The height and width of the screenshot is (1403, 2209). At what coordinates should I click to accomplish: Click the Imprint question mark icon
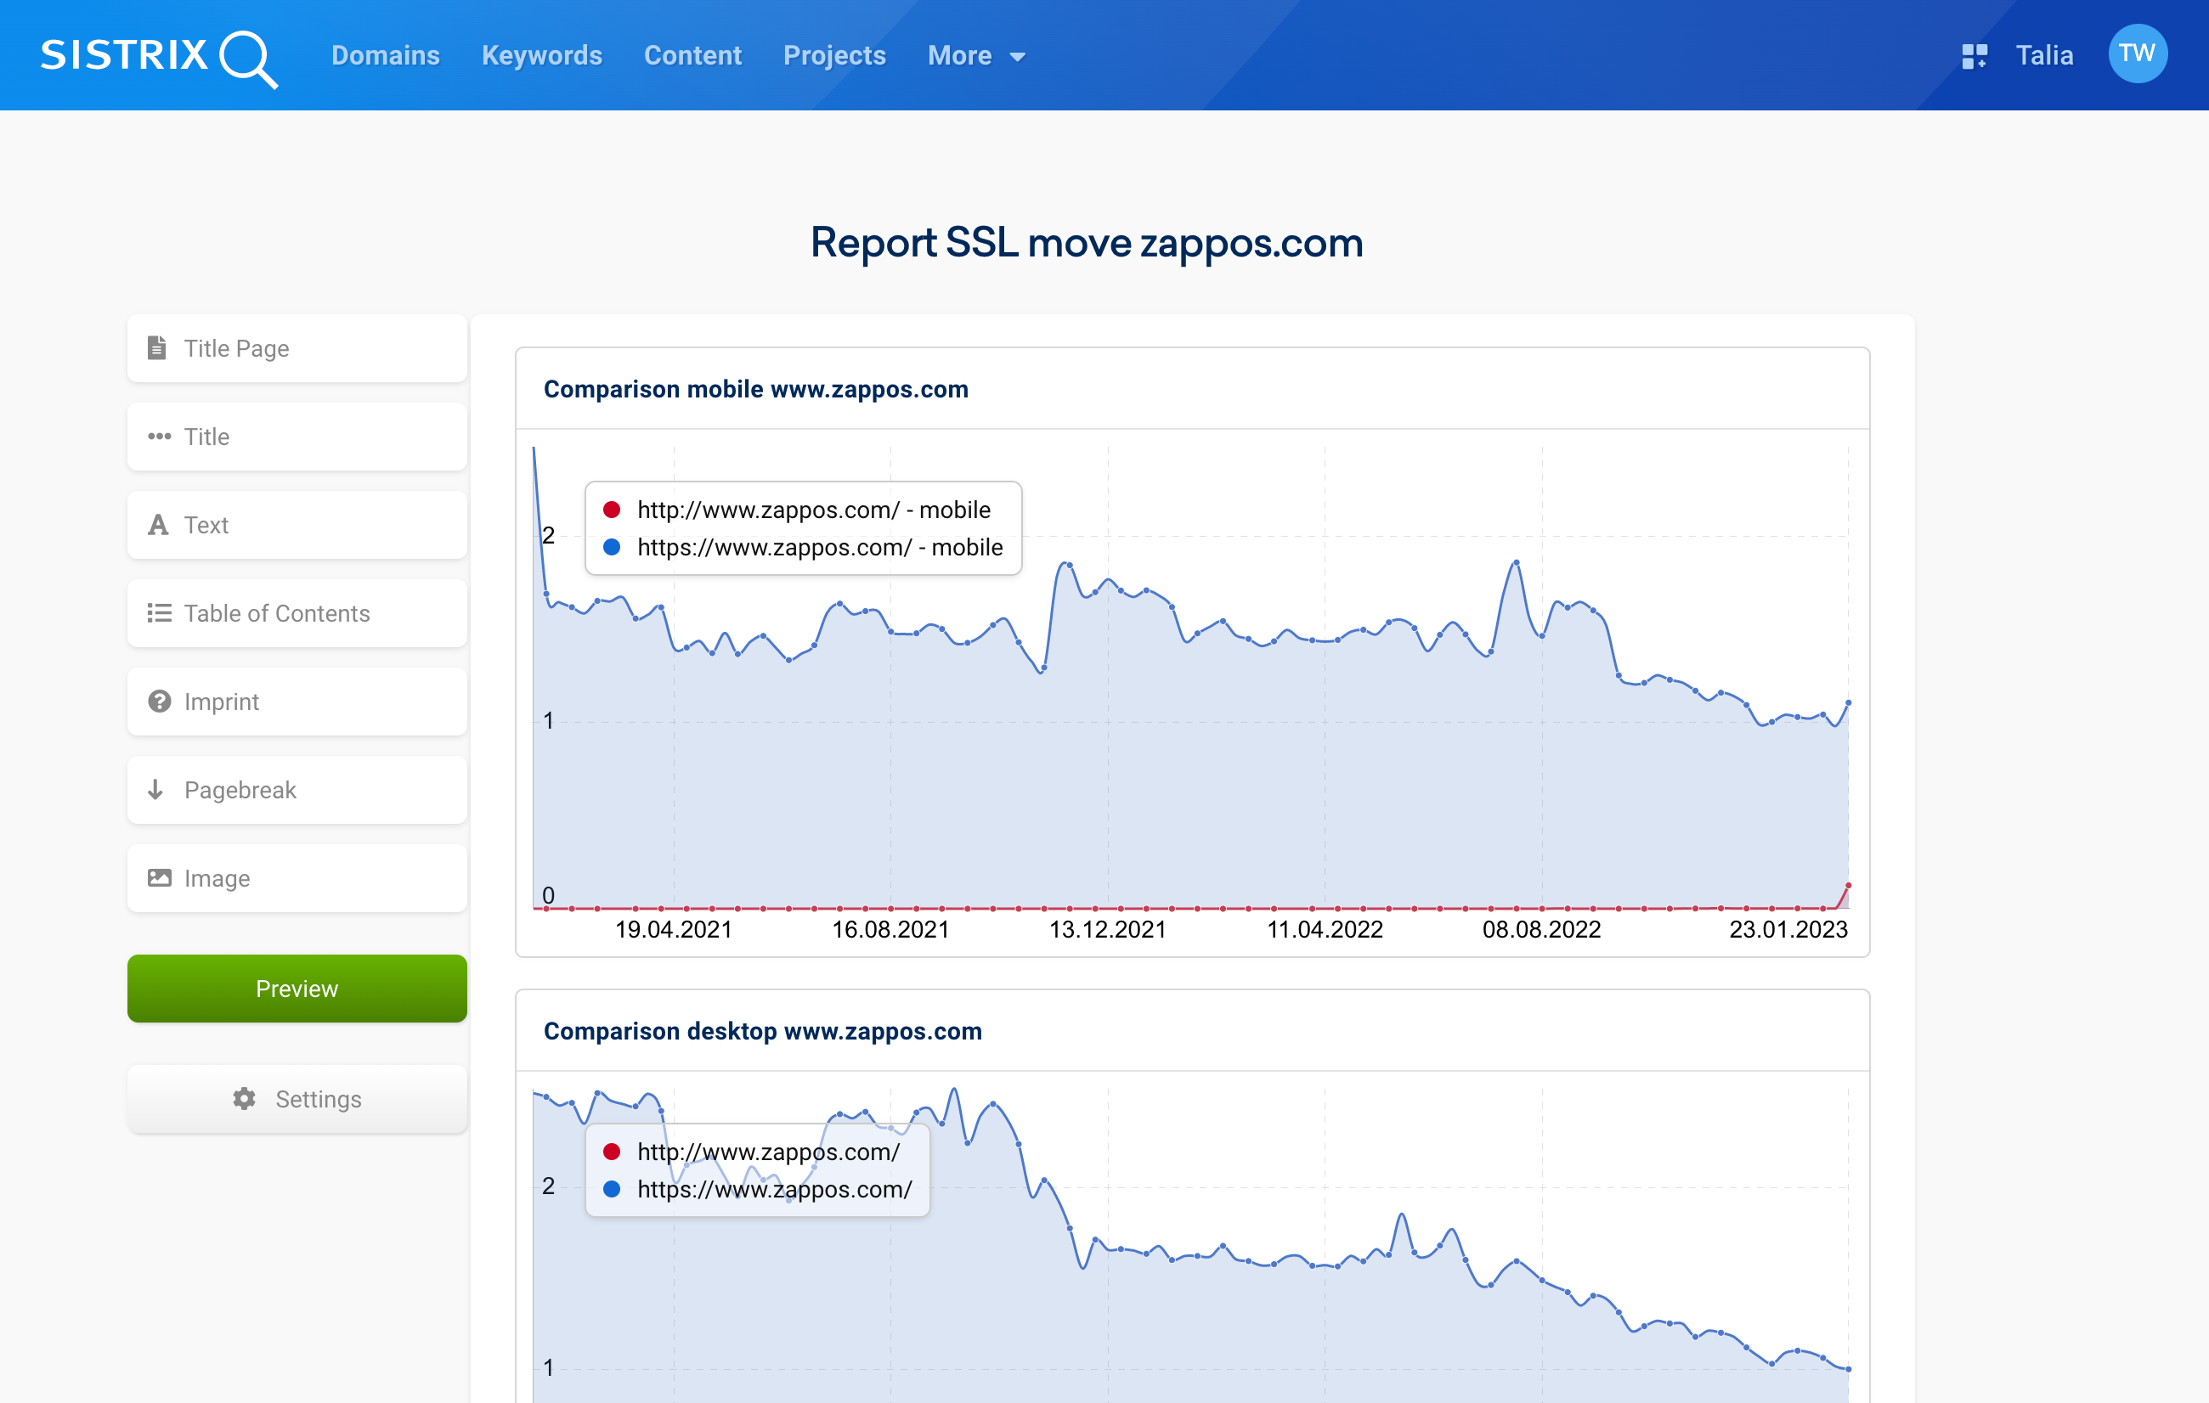[x=160, y=701]
